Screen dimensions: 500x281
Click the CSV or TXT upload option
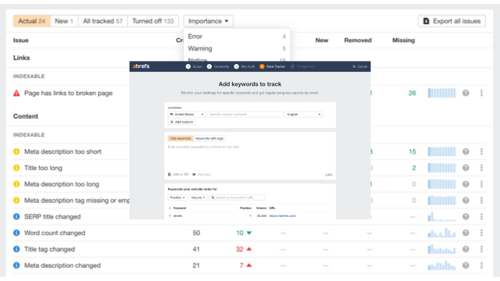point(178,175)
